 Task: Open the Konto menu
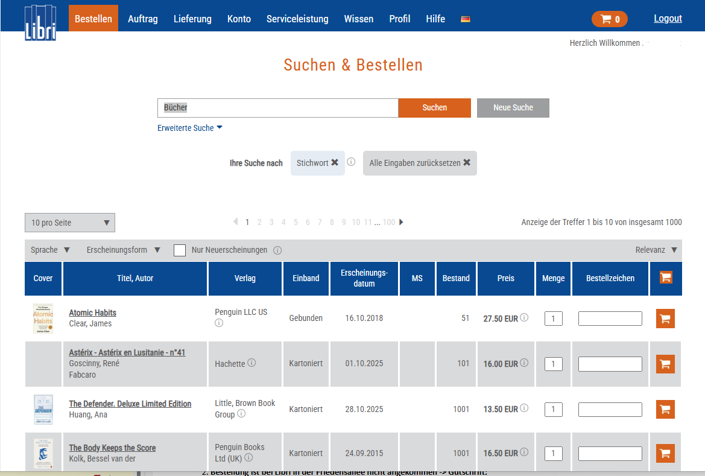click(239, 19)
